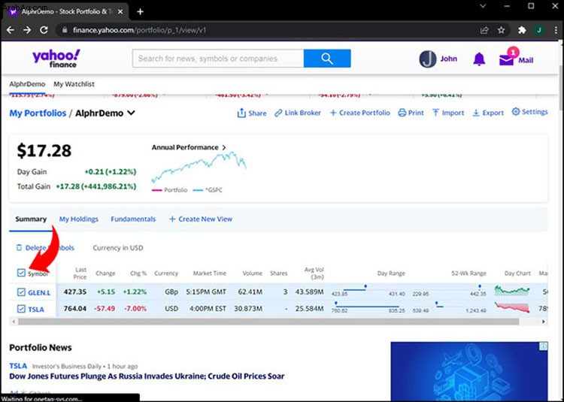Open John's profile avatar

(x=428, y=59)
